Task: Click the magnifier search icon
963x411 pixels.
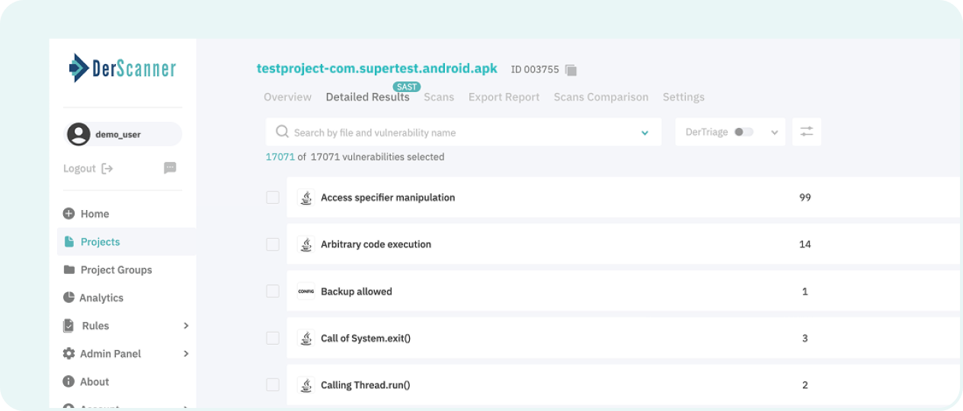Action: coord(282,132)
